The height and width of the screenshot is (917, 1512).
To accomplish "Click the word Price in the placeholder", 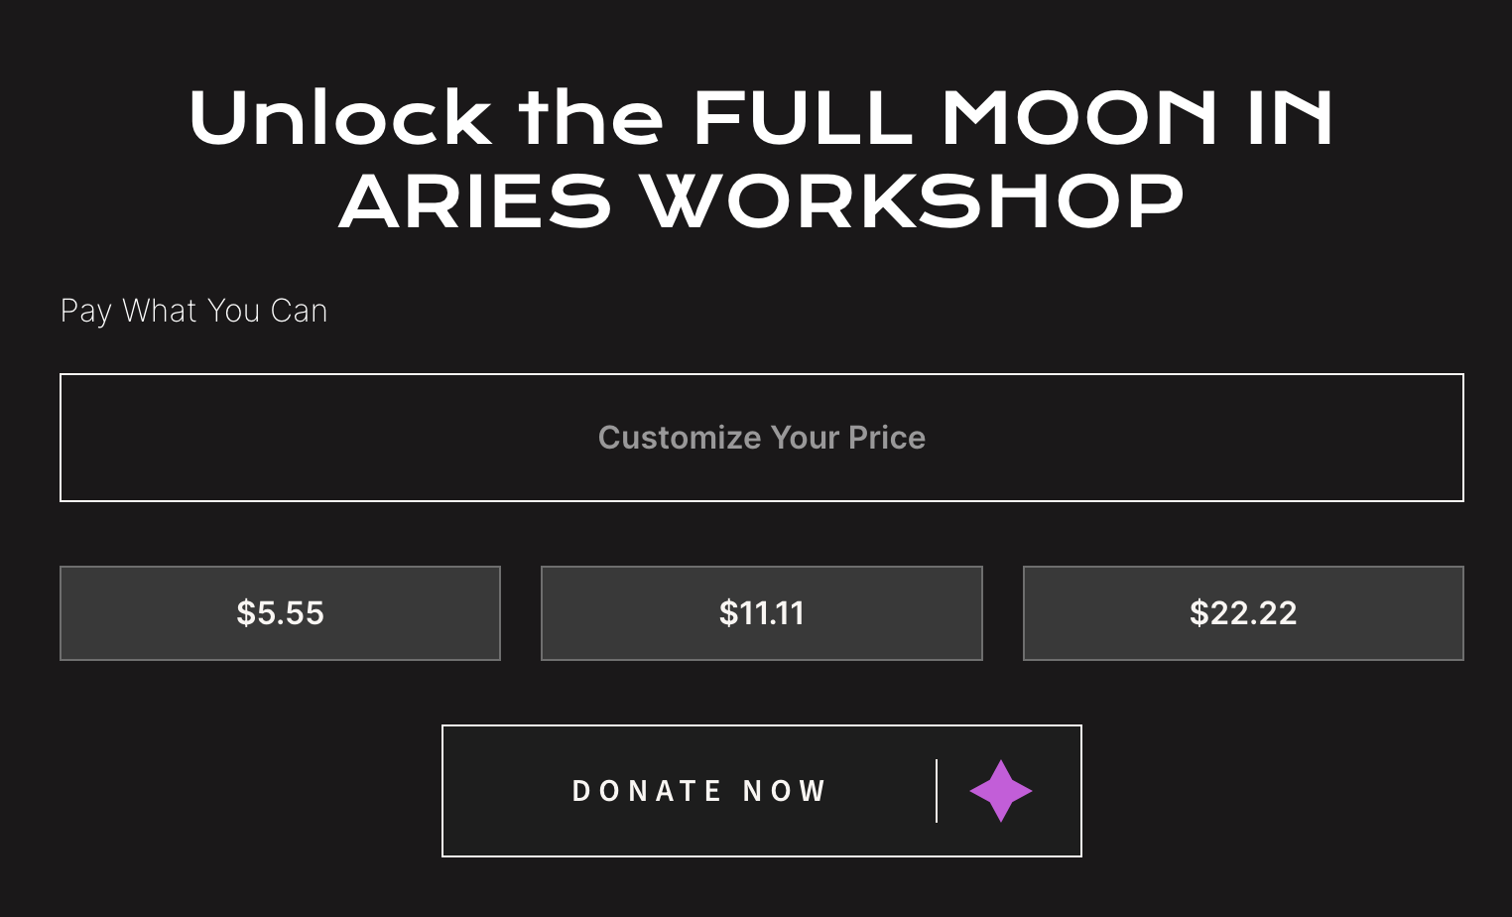I will (x=887, y=438).
